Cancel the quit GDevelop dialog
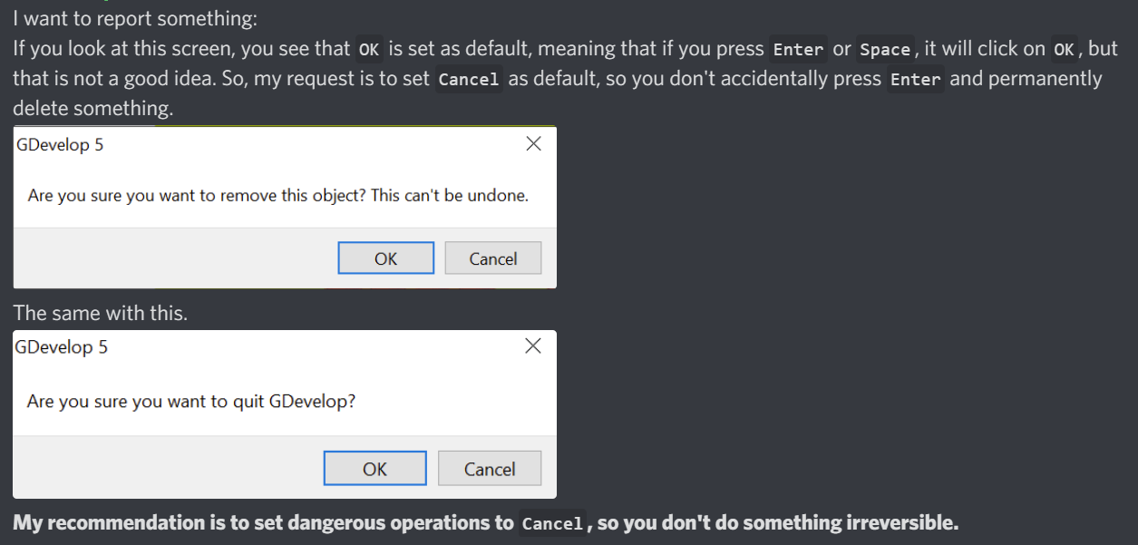Image resolution: width=1138 pixels, height=545 pixels. tap(490, 469)
